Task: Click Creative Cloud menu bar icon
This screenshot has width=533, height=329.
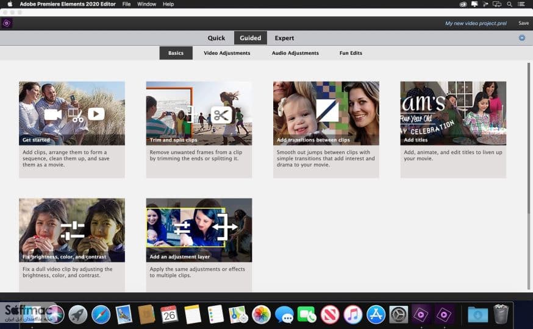Action: (x=463, y=4)
